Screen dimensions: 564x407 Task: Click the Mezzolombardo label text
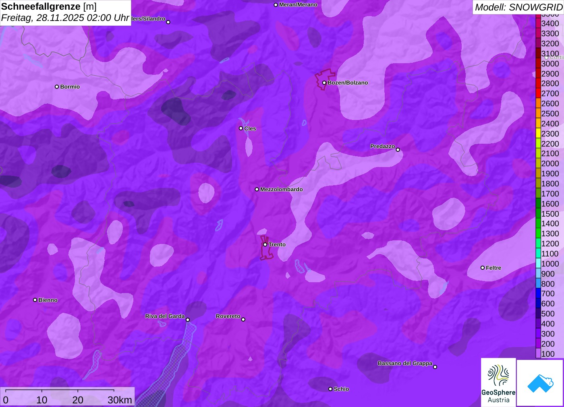pos(282,189)
